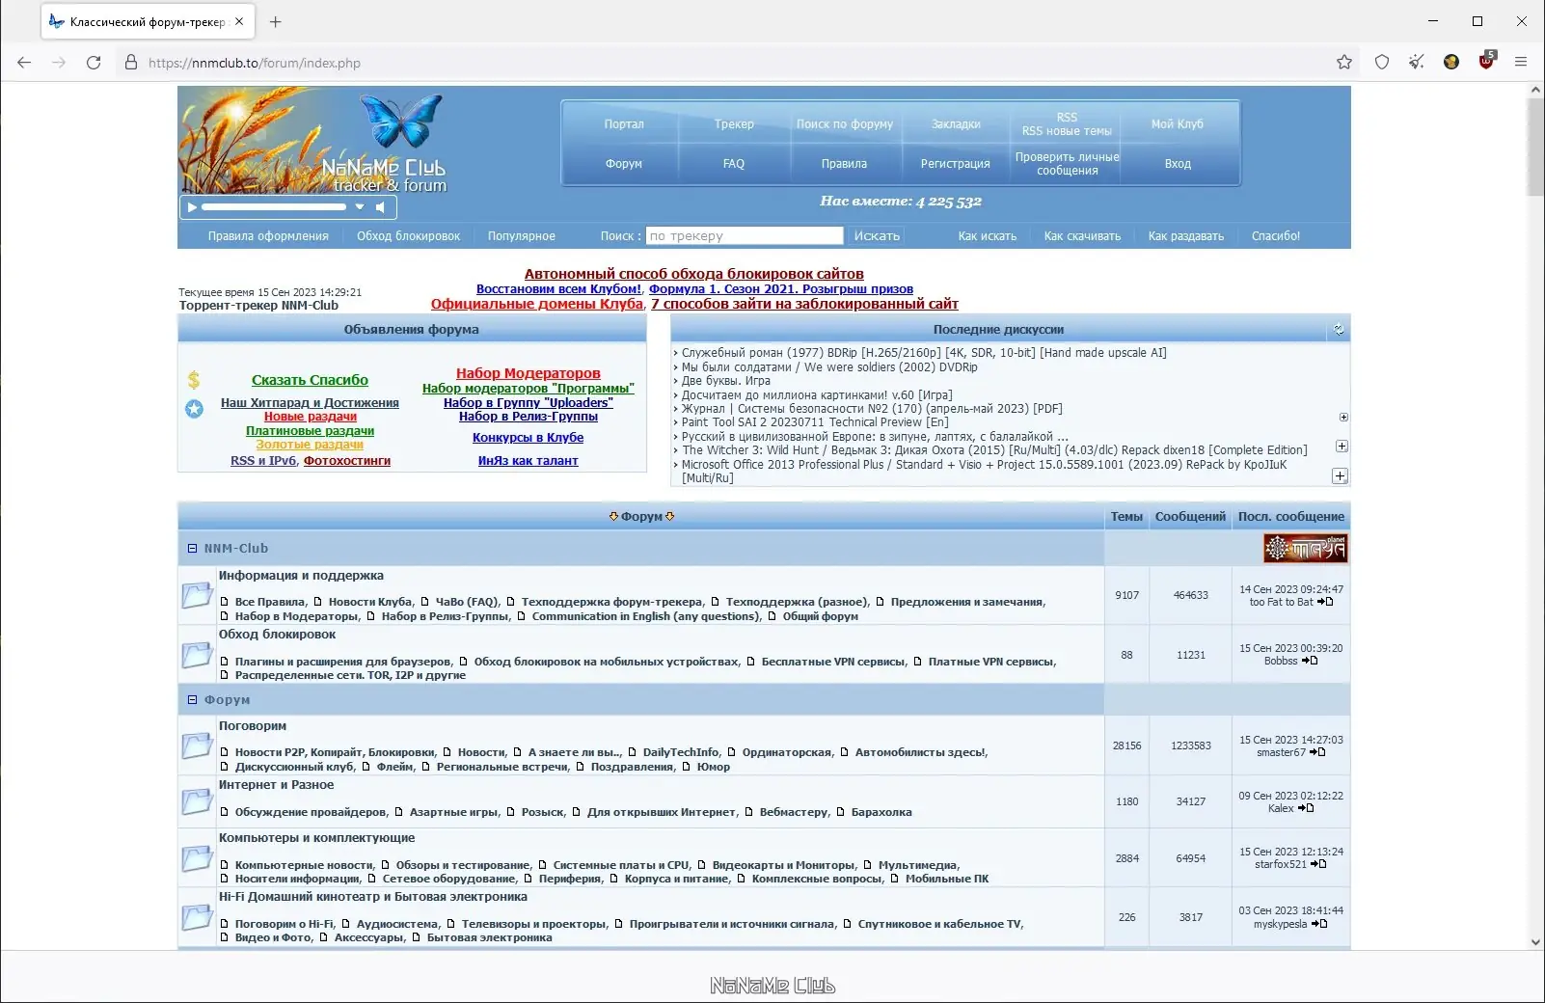Click the folder icon for Hi-Fi Домашний кинотеатр
Image resolution: width=1545 pixels, height=1003 pixels.
pyautogui.click(x=197, y=917)
